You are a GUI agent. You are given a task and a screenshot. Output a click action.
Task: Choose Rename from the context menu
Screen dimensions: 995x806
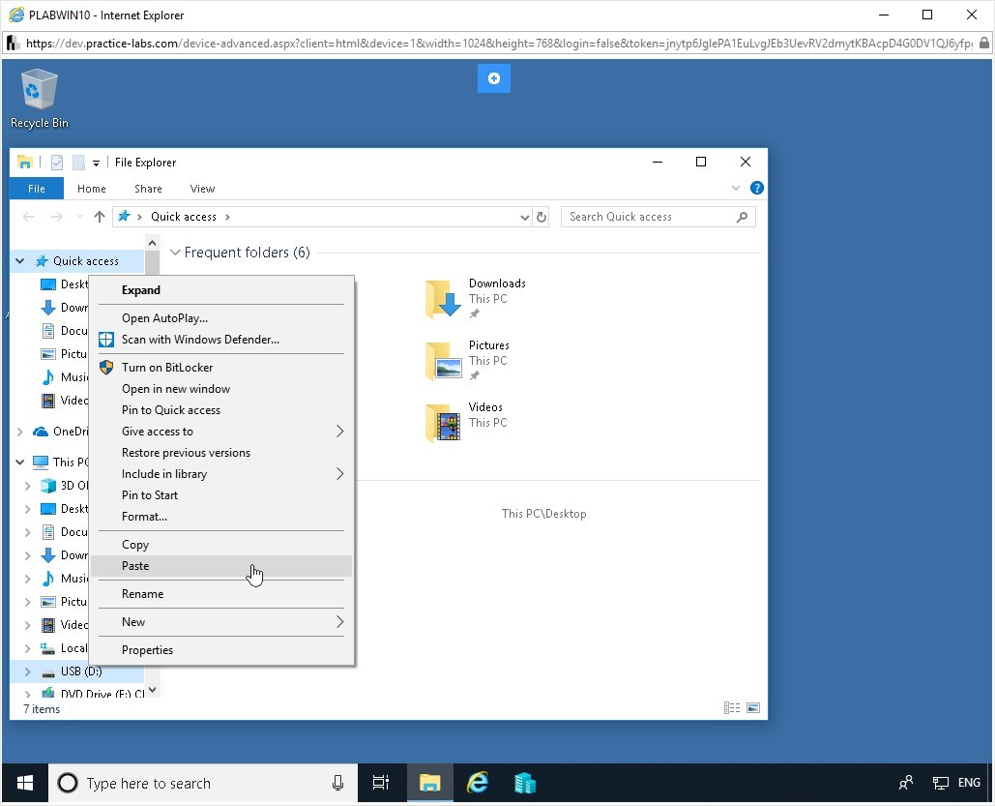click(220, 594)
